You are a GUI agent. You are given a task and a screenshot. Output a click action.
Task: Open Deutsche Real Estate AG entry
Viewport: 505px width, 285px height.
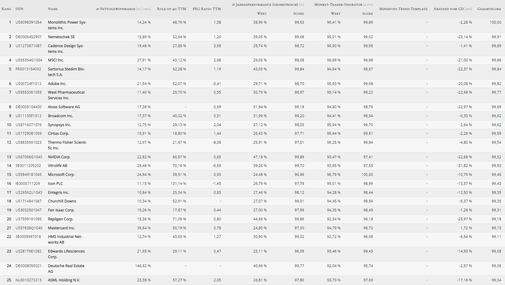[66, 268]
